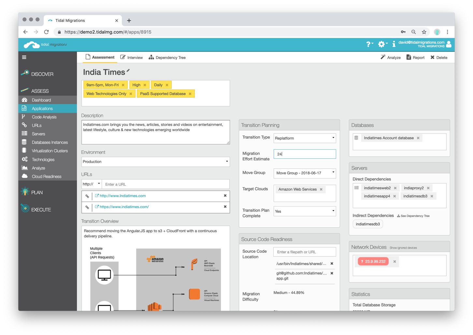Open the user profile icon
The height and width of the screenshot is (335, 473).
pyautogui.click(x=449, y=44)
